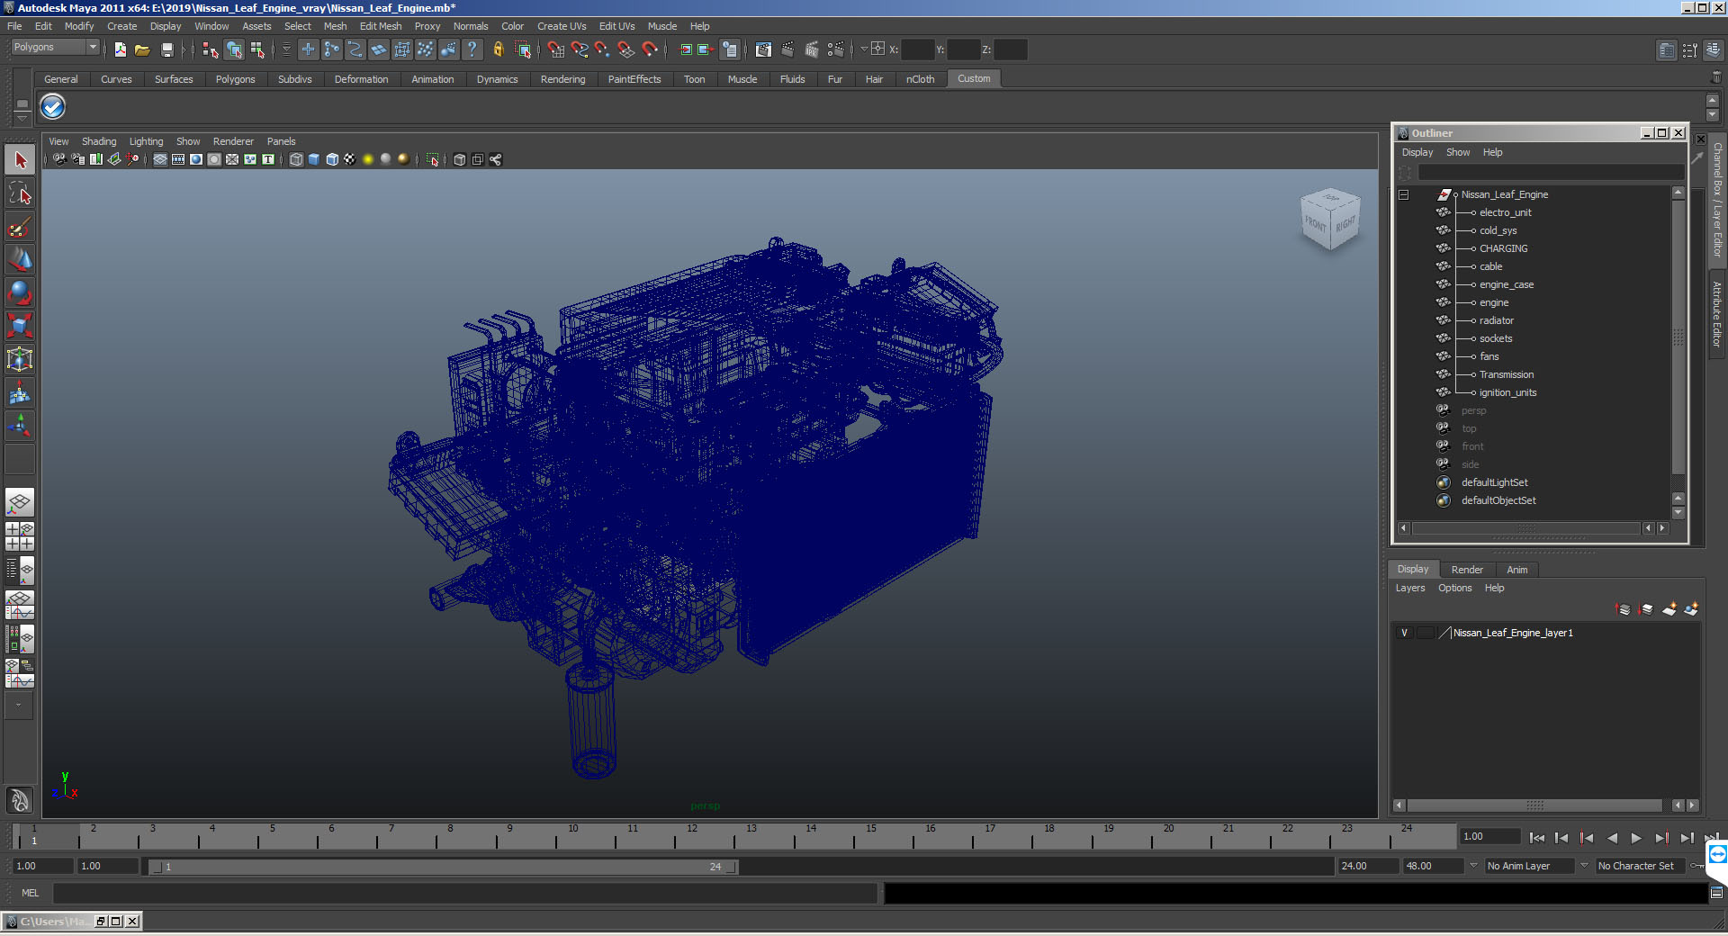1728x936 pixels.
Task: Create layer from selected objects icon
Action: (x=1692, y=609)
